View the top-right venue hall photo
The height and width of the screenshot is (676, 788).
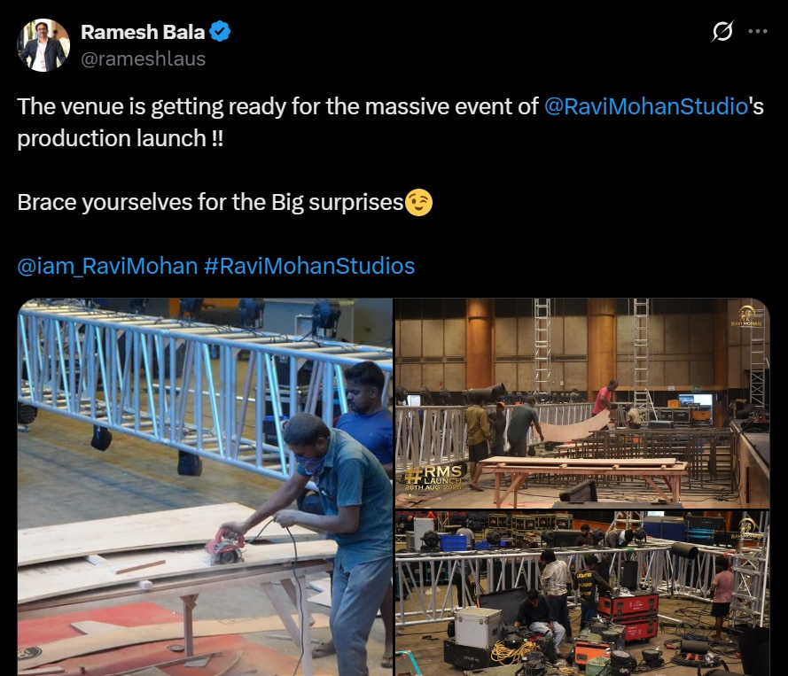tap(582, 403)
